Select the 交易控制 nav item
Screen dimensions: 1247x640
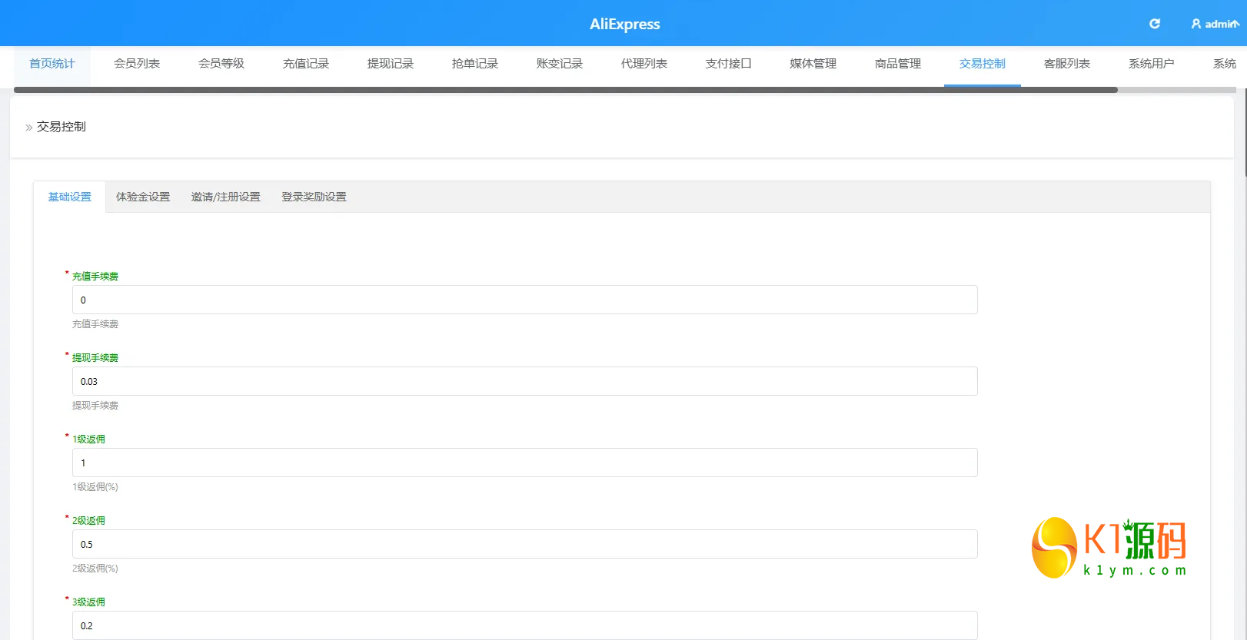tap(983, 64)
